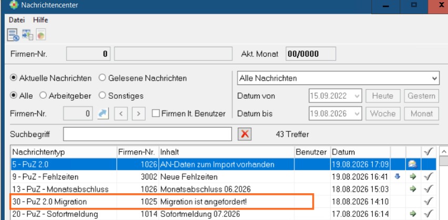
Task: Click the Firmen-Nr. cell 1014
Action: click(x=138, y=214)
